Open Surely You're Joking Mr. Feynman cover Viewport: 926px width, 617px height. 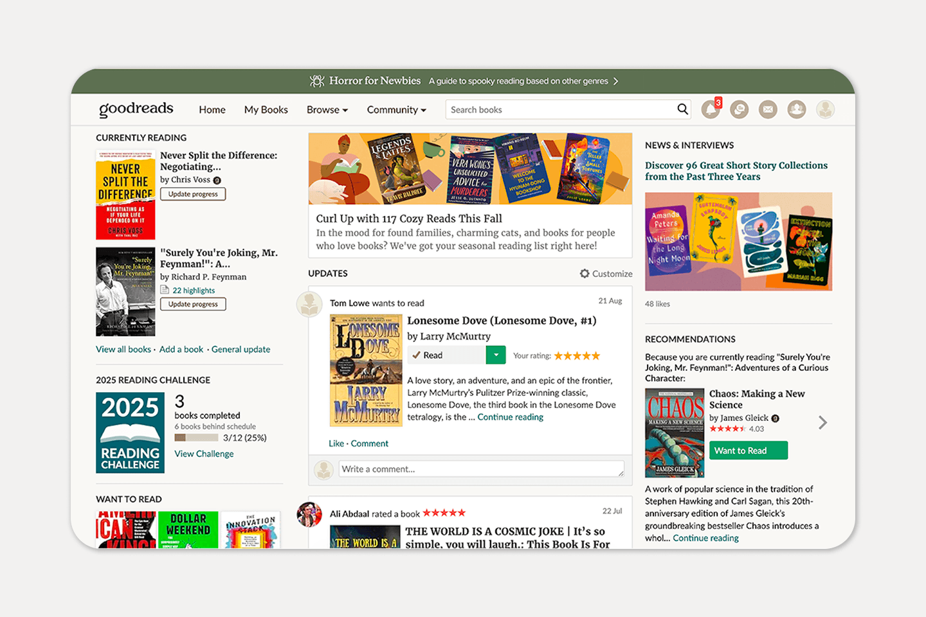125,292
